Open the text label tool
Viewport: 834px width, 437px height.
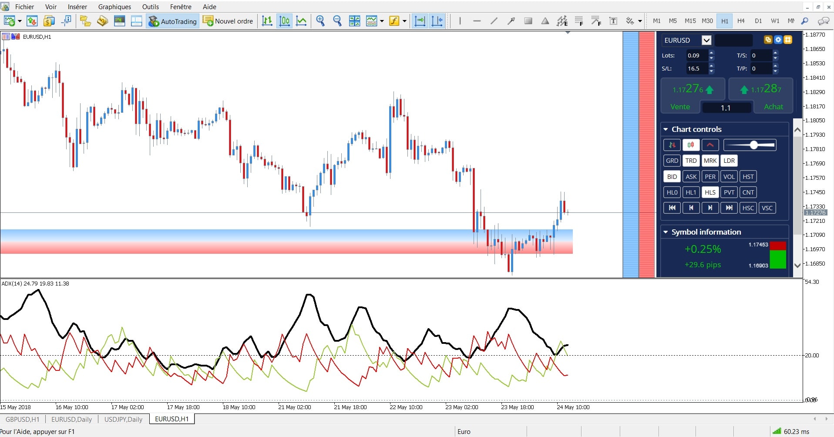613,21
